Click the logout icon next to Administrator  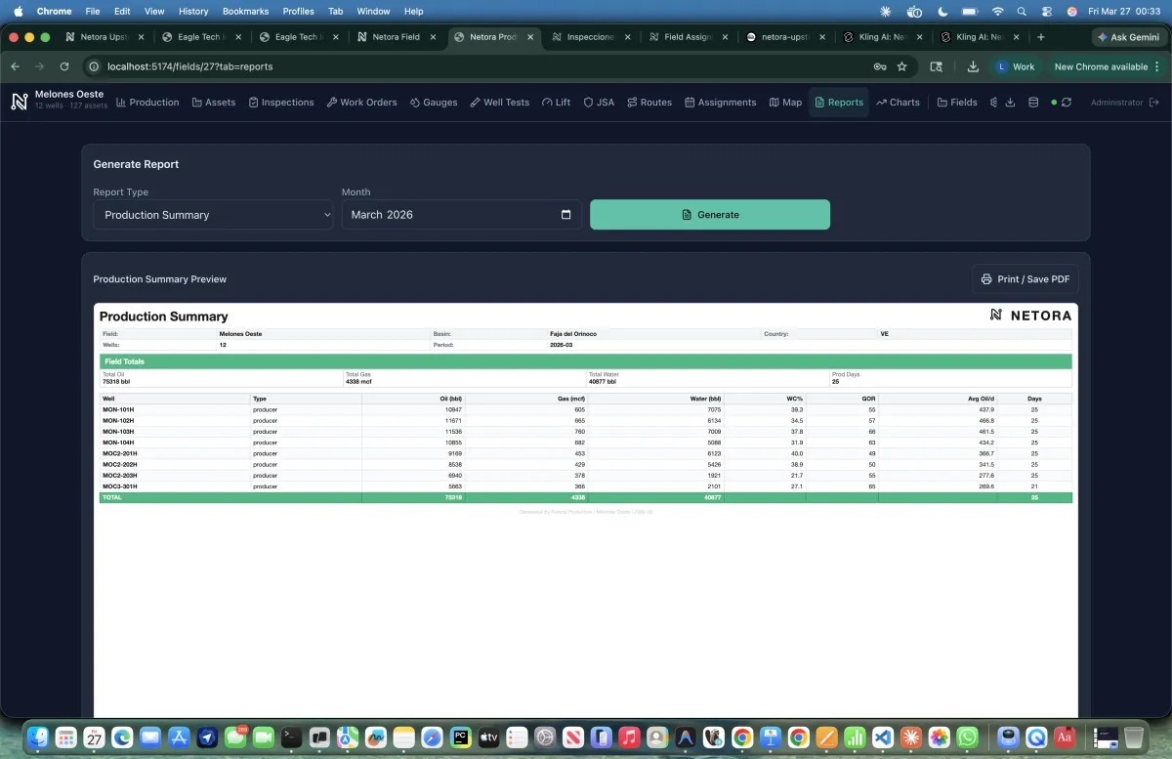1154,103
